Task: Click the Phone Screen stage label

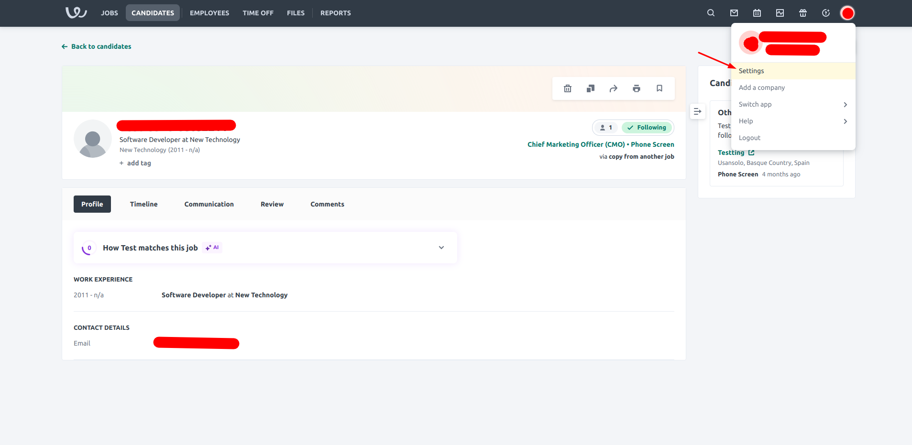Action: tap(738, 174)
